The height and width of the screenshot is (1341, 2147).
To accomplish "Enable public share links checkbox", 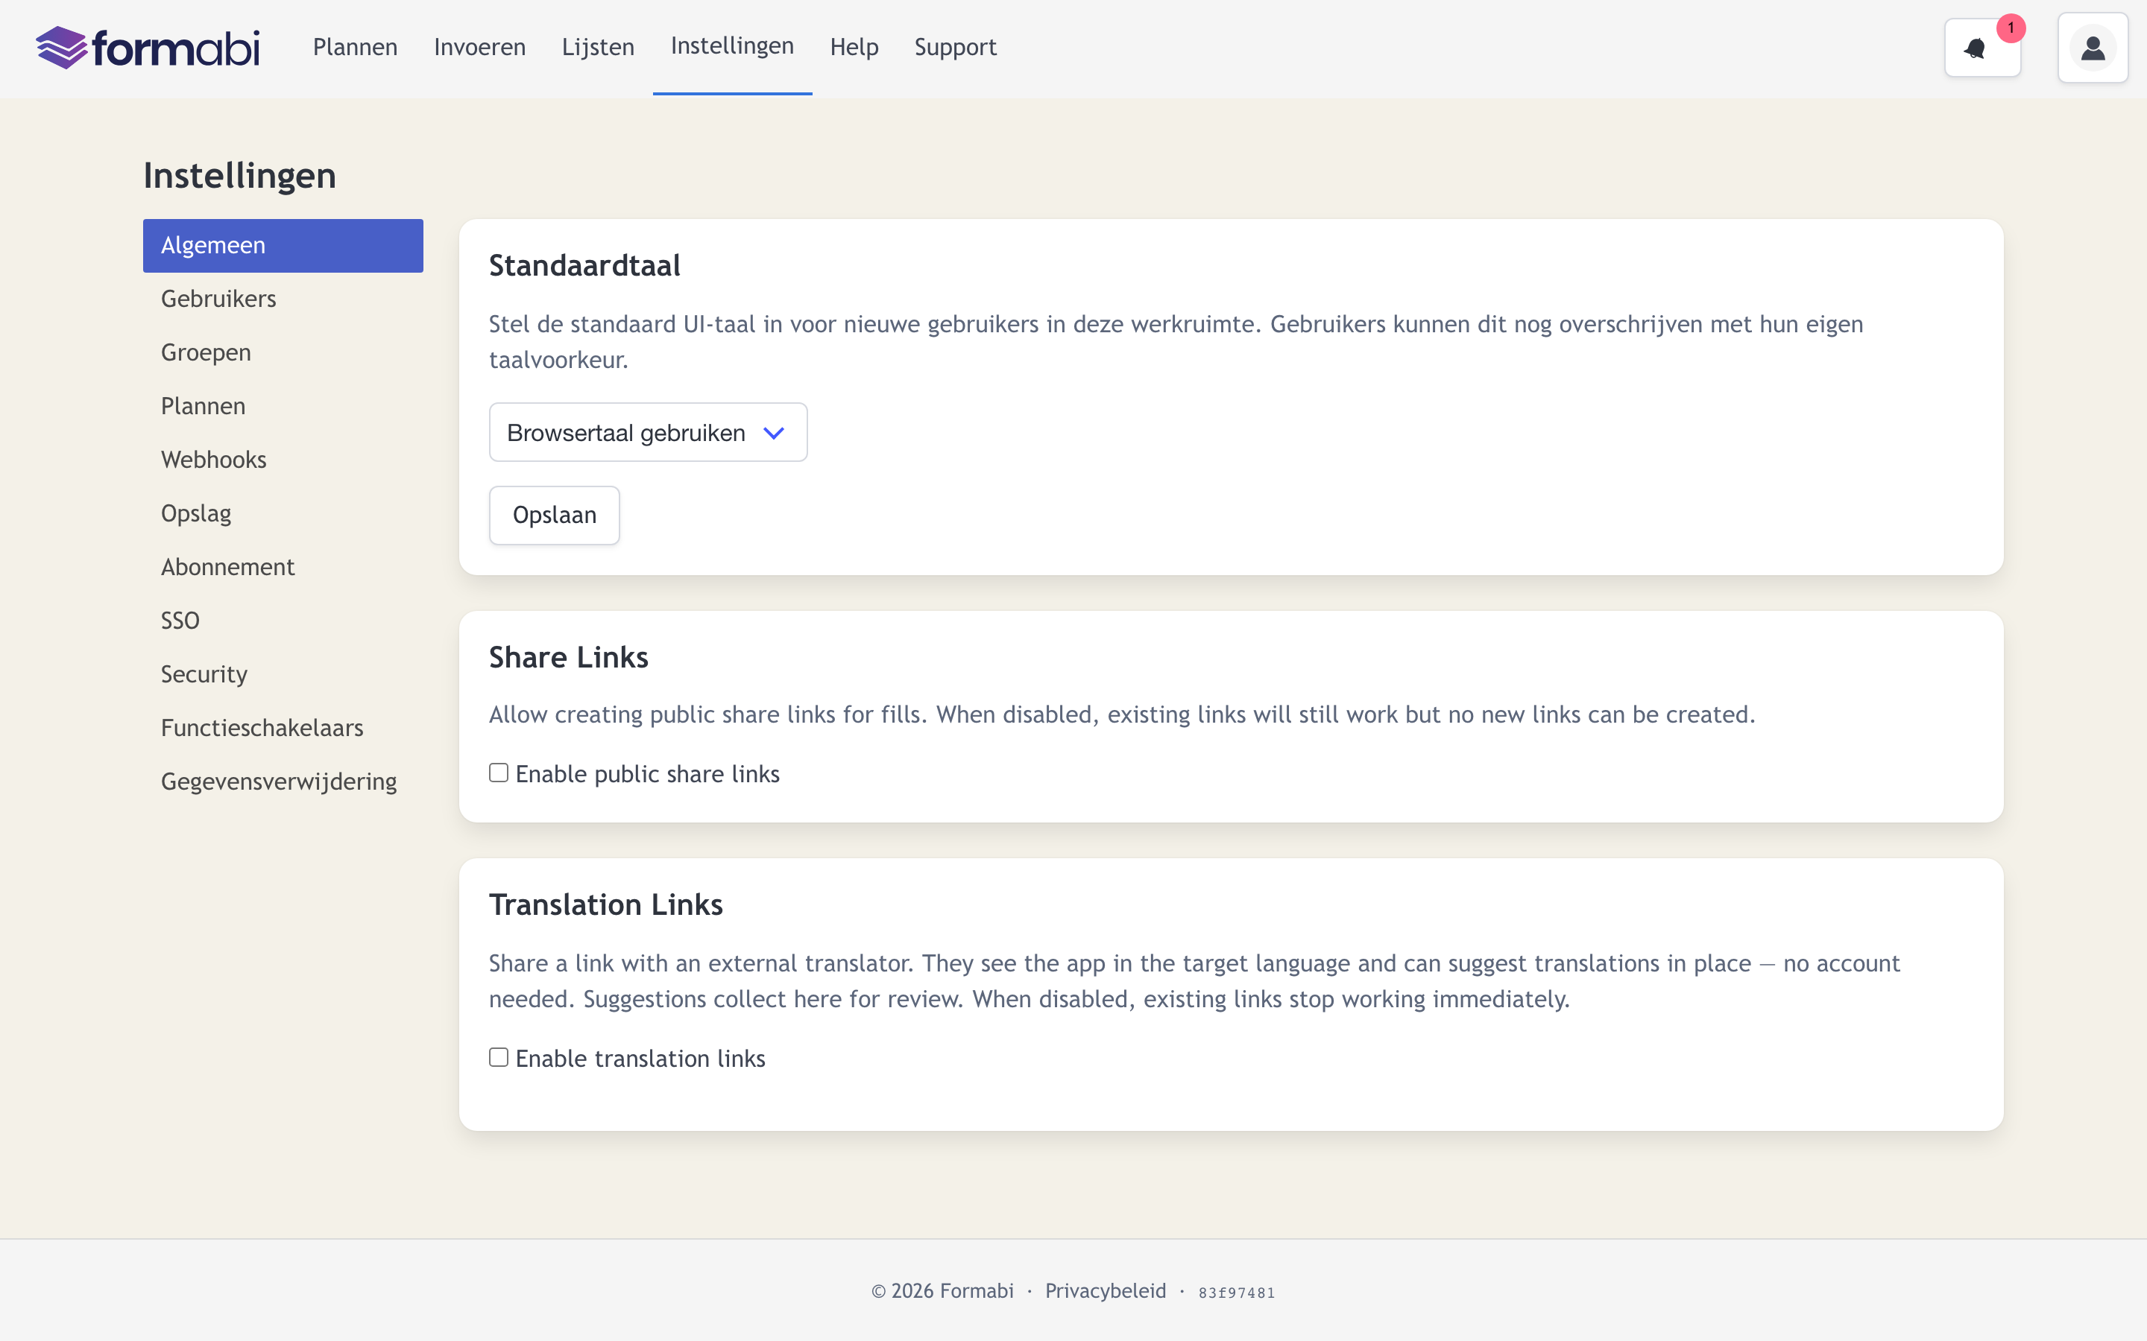I will [499, 773].
